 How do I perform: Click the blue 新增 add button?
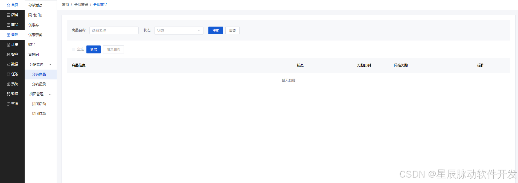tap(94, 49)
